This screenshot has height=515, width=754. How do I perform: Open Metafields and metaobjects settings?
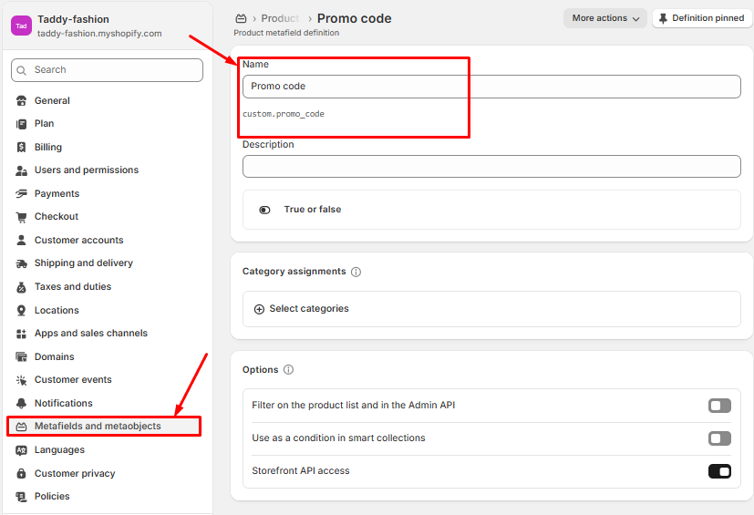coord(98,427)
